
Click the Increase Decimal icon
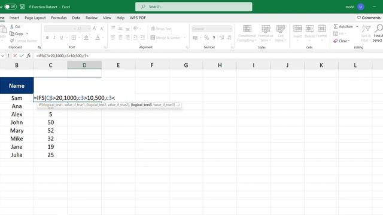point(222,38)
